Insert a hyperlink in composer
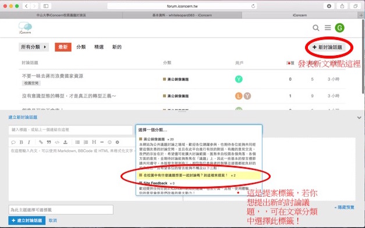Screen dimensions: 365x228 [x=41, y=142]
